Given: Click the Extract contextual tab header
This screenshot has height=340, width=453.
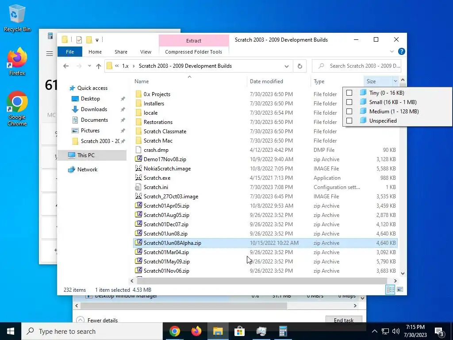Looking at the screenshot, I should click(194, 40).
